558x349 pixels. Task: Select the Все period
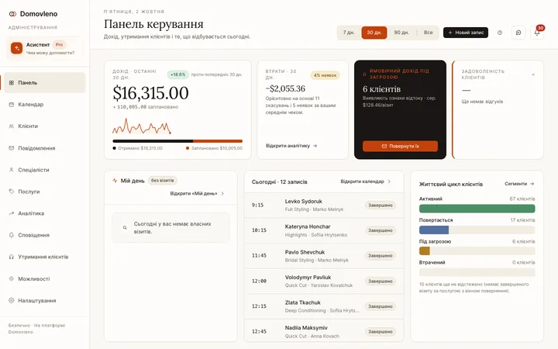[428, 33]
